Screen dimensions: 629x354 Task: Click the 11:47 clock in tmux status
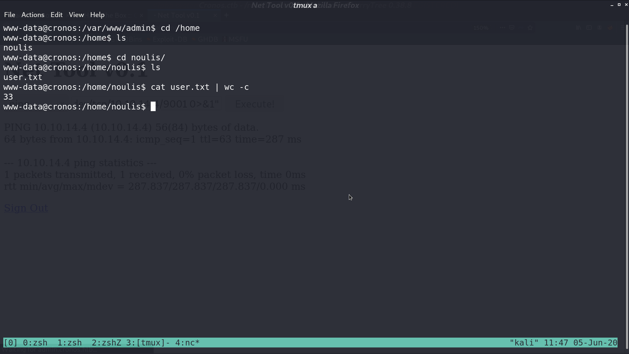(x=556, y=343)
